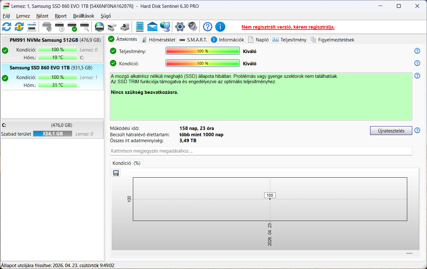The height and width of the screenshot is (269, 427).
Task: Click the registration link 'Nem regisztrált verzió'
Action: click(288, 27)
